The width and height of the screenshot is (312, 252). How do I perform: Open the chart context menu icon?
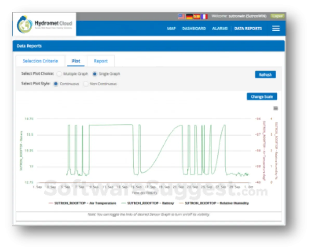(276, 108)
